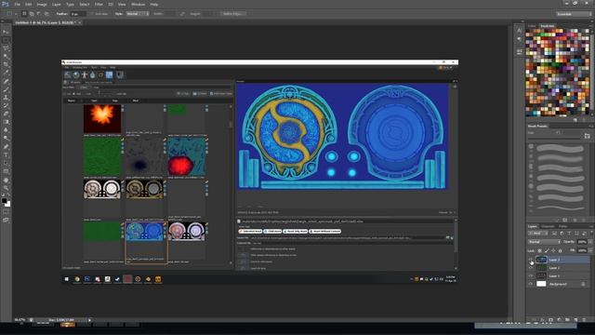Viewport: 595px width, 335px height.
Task: Toggle Lock position icon
Action: pyautogui.click(x=553, y=250)
